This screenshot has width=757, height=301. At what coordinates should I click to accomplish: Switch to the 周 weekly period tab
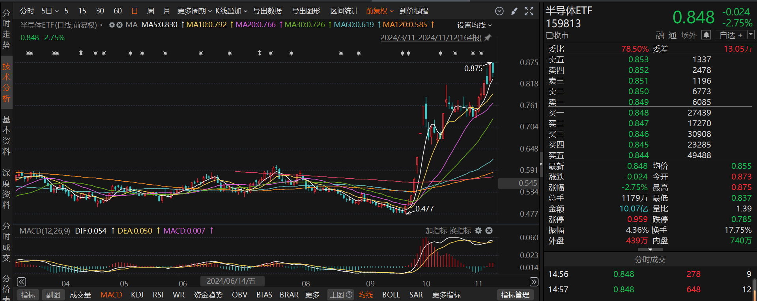[150, 11]
